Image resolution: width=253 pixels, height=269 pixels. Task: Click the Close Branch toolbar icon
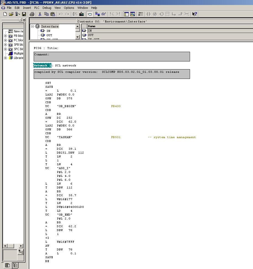[x=180, y=14]
